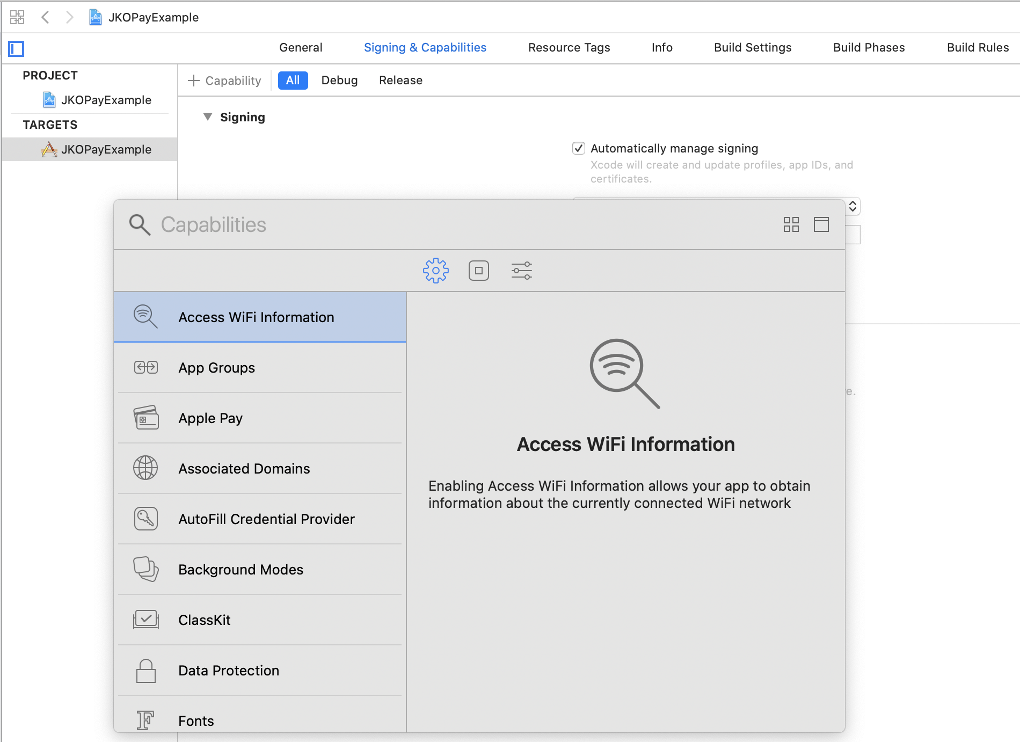Open the related items grid icon
Screen dimensions: 1020x742
coord(17,17)
